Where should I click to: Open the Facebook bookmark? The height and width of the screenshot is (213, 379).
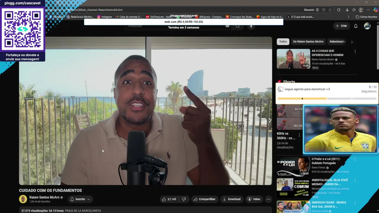pos(56,17)
